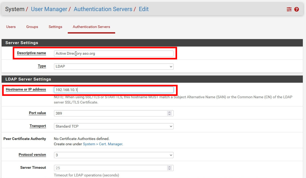
Task: Open the Groups tab
Action: pyautogui.click(x=32, y=27)
